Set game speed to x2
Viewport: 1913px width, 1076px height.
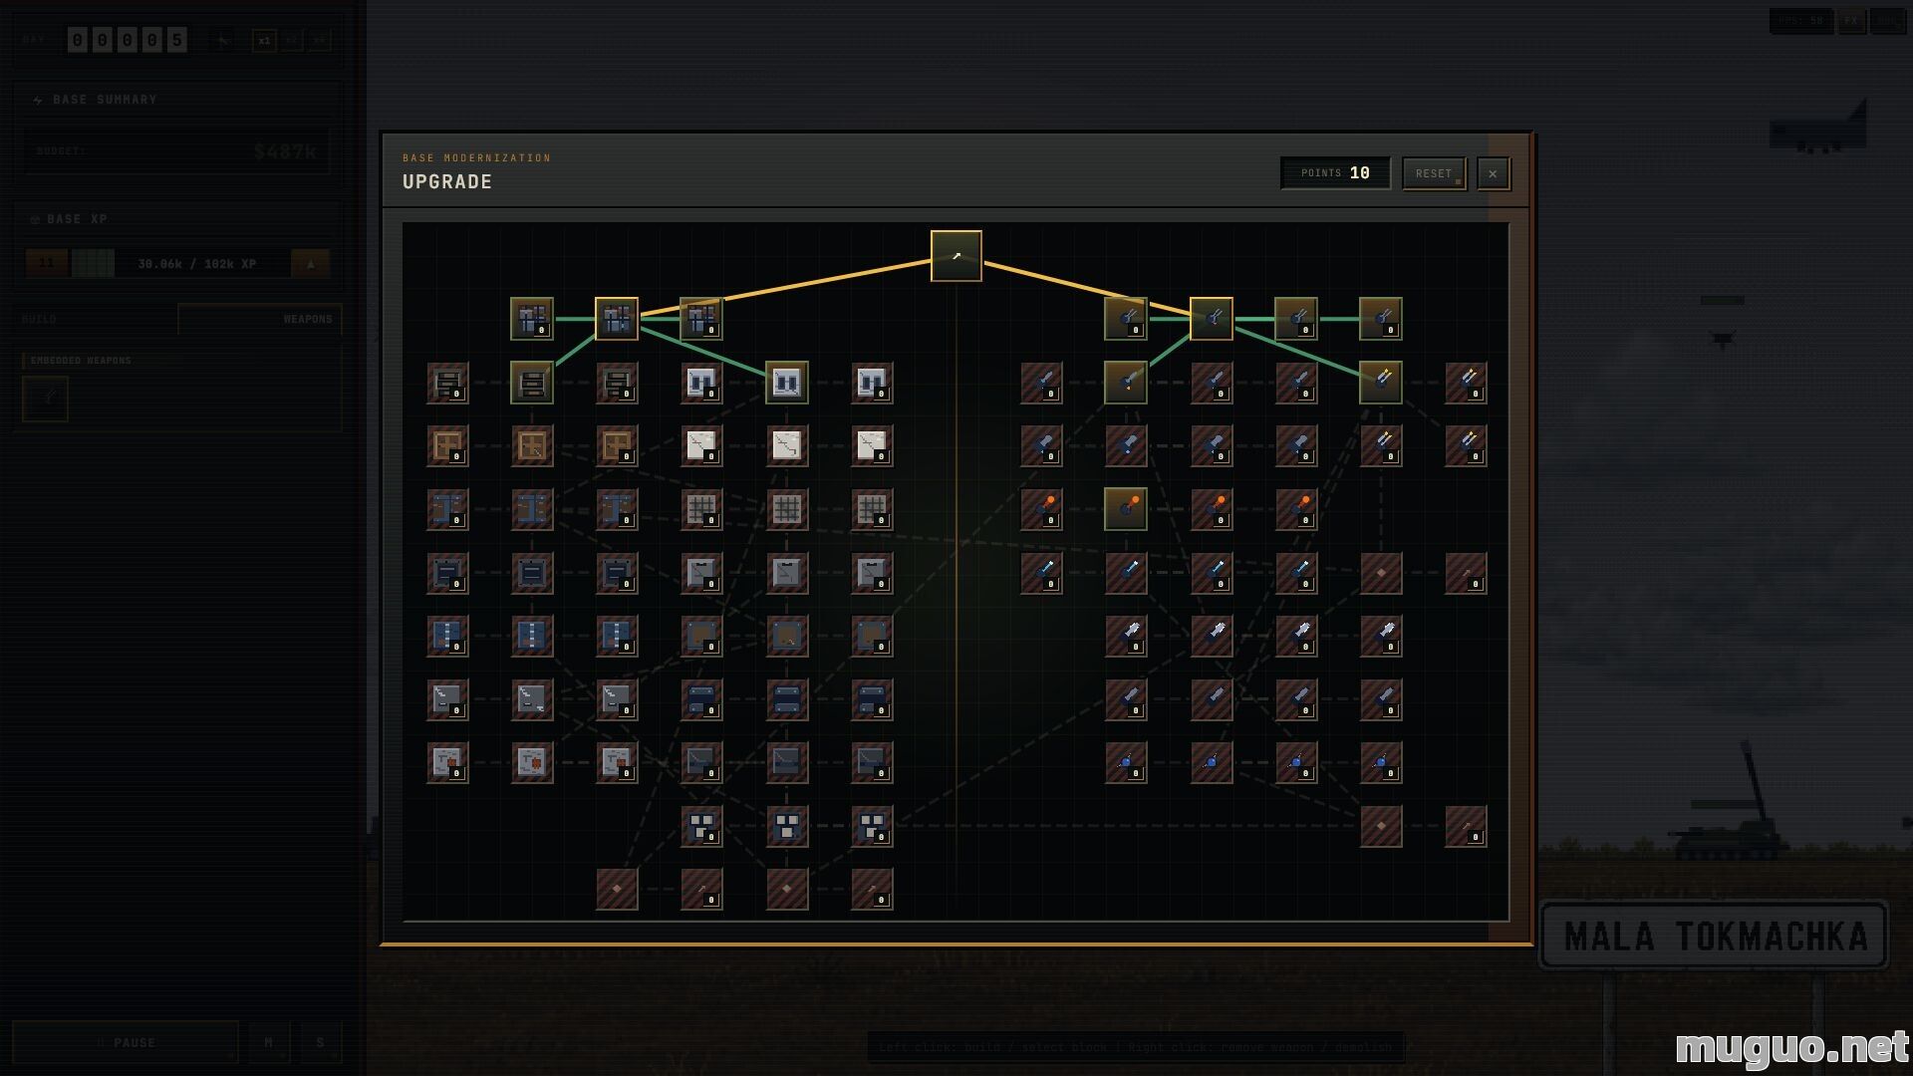(x=292, y=41)
